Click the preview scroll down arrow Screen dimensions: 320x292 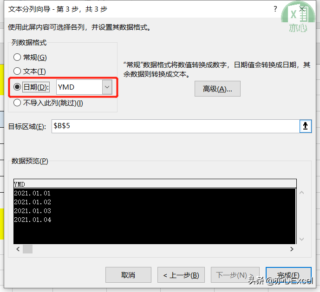301,239
